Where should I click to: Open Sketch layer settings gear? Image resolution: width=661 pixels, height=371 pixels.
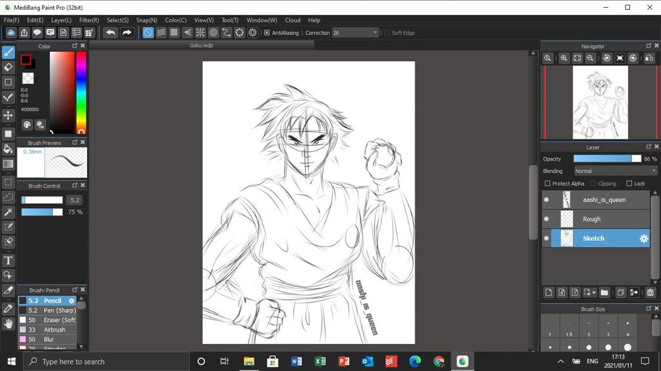tap(644, 239)
